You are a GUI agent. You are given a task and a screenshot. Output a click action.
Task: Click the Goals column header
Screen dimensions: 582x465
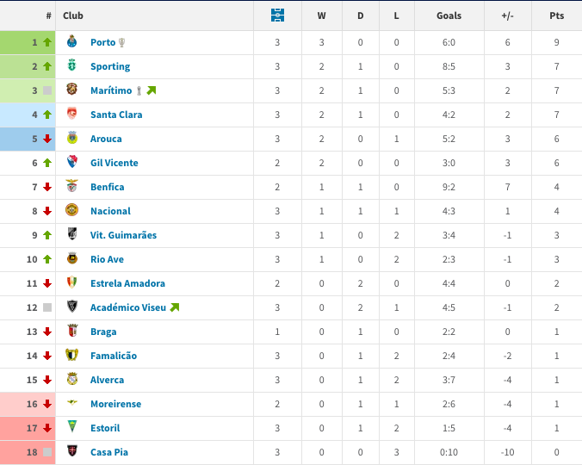pyautogui.click(x=449, y=15)
